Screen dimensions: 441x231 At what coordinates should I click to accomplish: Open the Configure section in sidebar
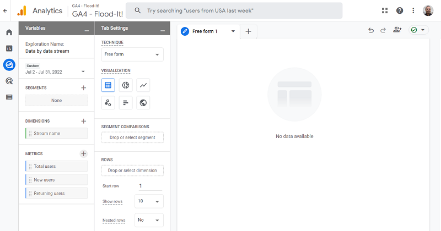[9, 97]
